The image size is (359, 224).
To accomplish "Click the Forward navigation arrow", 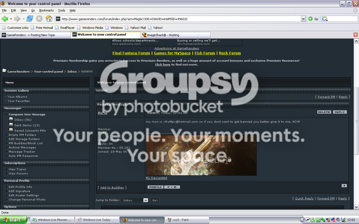I will pos(17,19).
